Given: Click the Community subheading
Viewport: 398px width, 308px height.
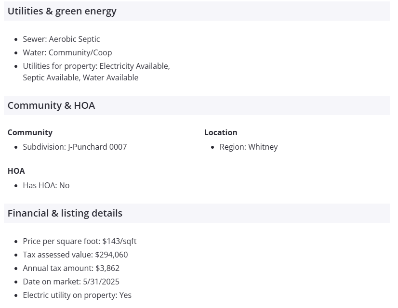Looking at the screenshot, I should tap(30, 132).
